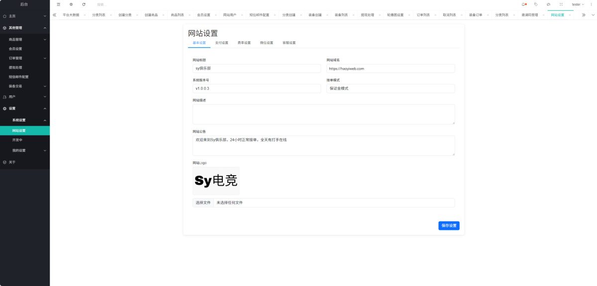The image size is (597, 286).
Task: Click the 网站描述 text area
Action: 323,114
